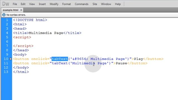Click the closing </html> tag

pos(21,72)
